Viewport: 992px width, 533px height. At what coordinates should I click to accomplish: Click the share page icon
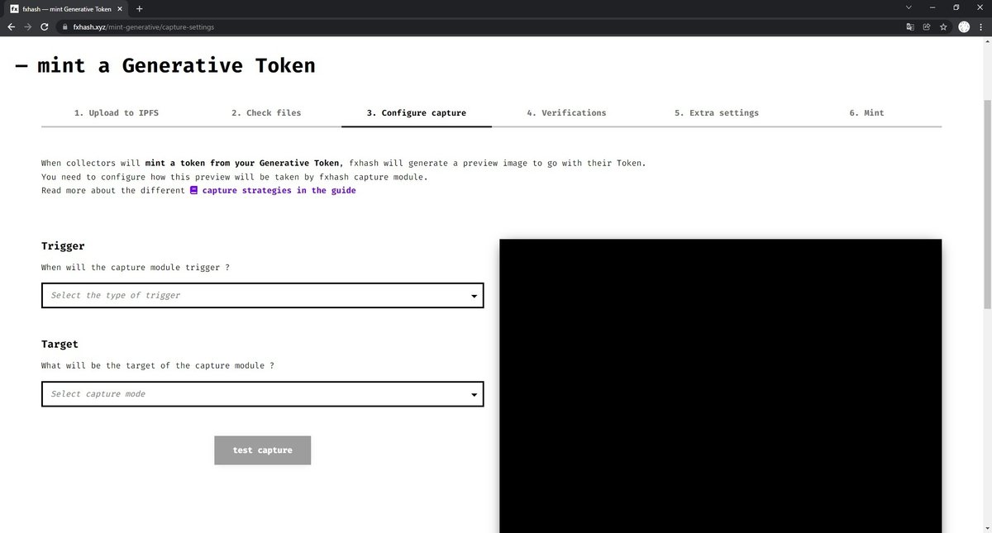(926, 26)
